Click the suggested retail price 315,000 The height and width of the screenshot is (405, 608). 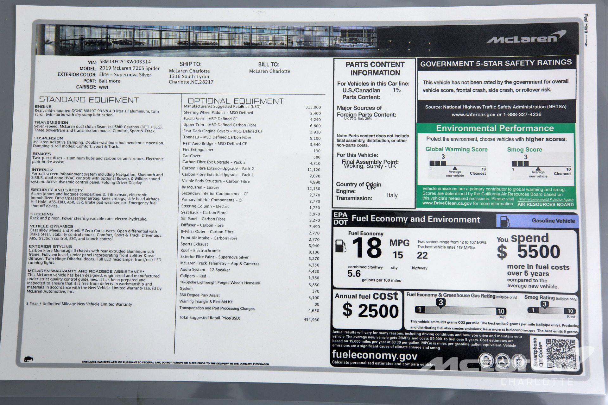tap(313, 107)
